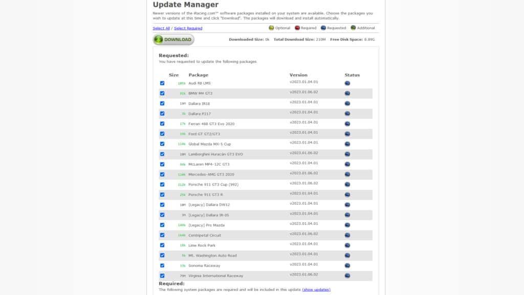Deselect the Ford GT GT2/GT3 checkbox
524x295 pixels.
pos(162,134)
